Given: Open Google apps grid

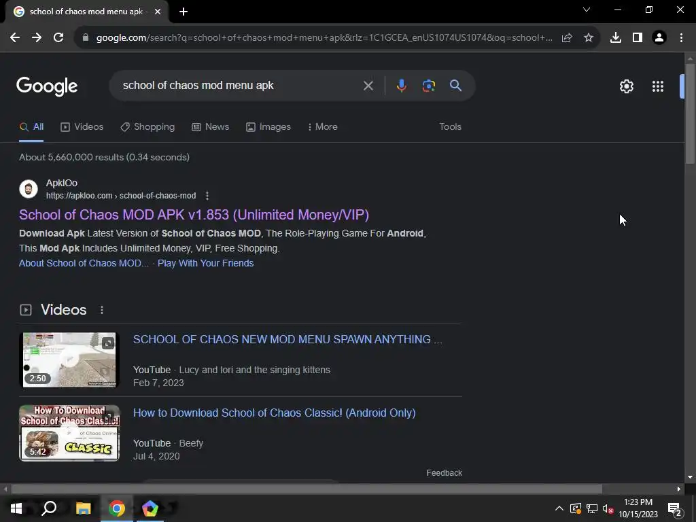Looking at the screenshot, I should click(x=658, y=86).
